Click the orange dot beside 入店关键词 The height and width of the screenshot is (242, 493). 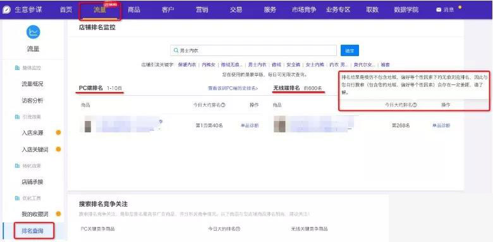(x=58, y=149)
